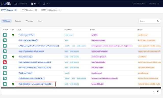Select rule Host('caixie.top','www.caixie.top','caixie.ltd')
This screenshot has height=98, width=163.
[x=36, y=84]
